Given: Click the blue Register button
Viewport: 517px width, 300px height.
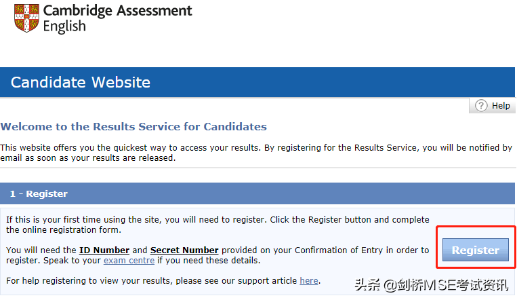Looking at the screenshot, I should pyautogui.click(x=476, y=250).
